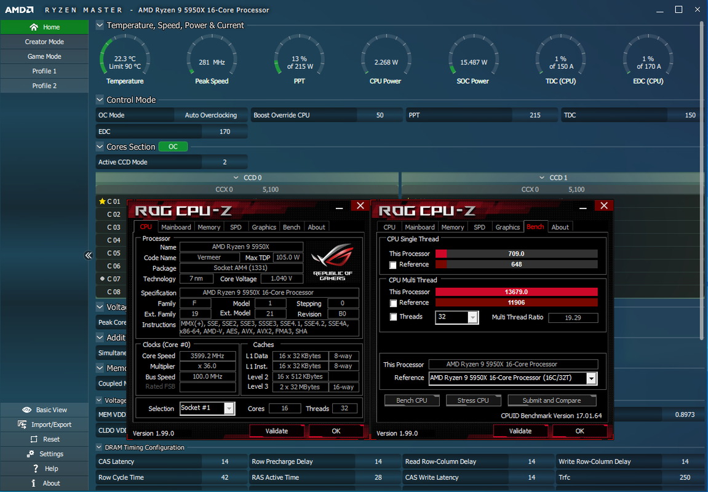Collapse the CCD 1 panel

coord(542,178)
